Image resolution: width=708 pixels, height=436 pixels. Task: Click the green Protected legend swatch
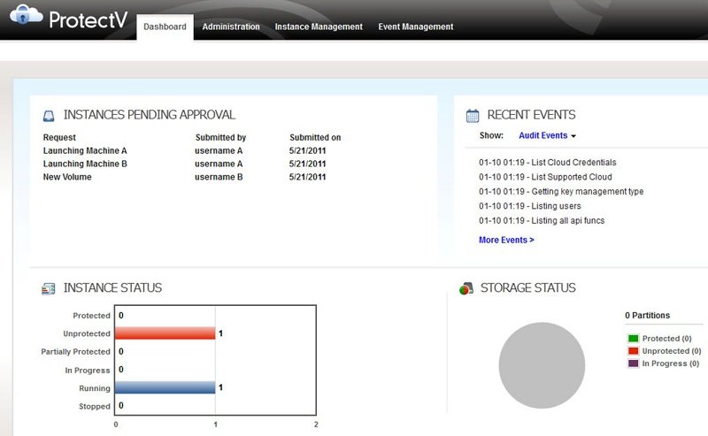[633, 339]
